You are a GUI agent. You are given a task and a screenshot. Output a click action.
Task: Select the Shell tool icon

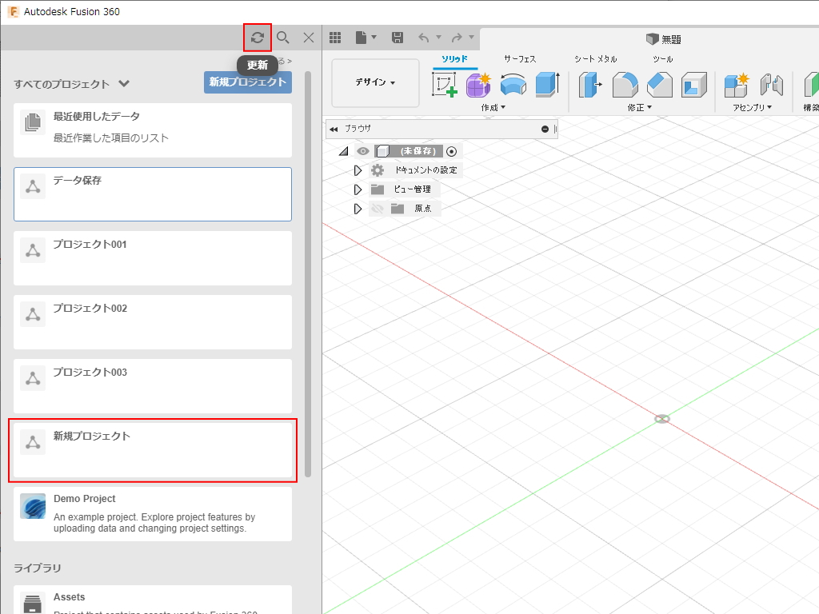pyautogui.click(x=693, y=85)
